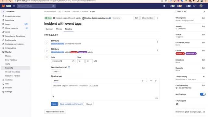Click the minutes time input field
208x117 pixels.
(x=89, y=61)
